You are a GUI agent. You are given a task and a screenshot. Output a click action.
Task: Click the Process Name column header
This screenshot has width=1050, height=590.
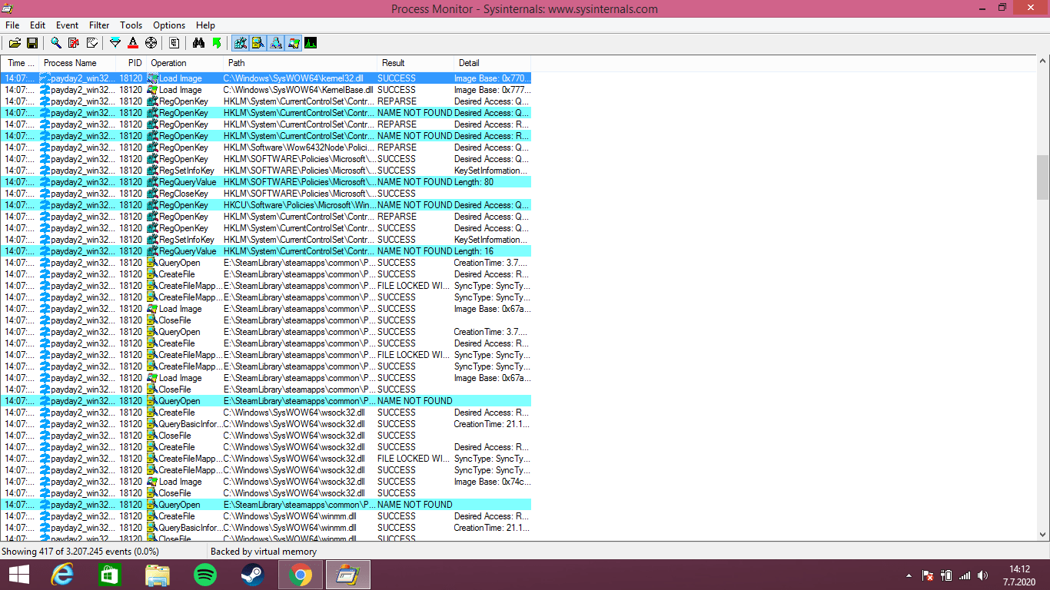[77, 63]
